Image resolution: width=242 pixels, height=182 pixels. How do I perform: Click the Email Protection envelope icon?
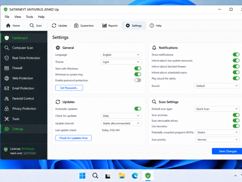[7, 88]
